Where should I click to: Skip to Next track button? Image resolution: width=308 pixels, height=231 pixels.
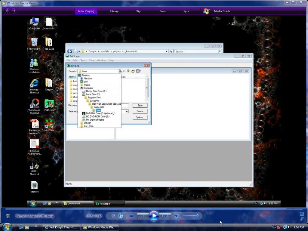[165, 216]
